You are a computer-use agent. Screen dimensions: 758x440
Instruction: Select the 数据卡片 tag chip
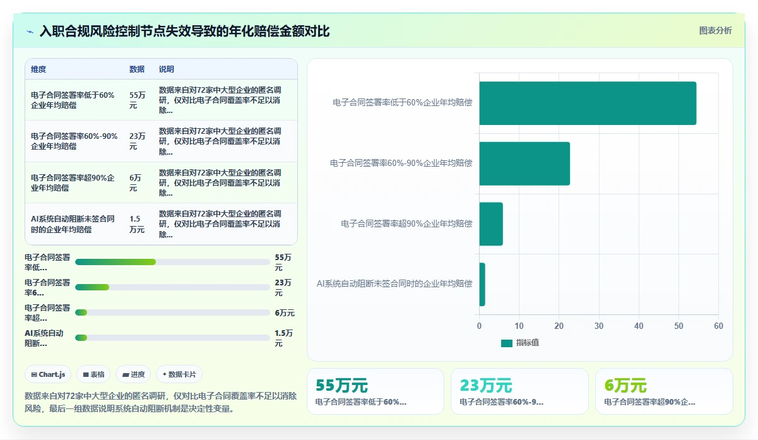pyautogui.click(x=179, y=374)
